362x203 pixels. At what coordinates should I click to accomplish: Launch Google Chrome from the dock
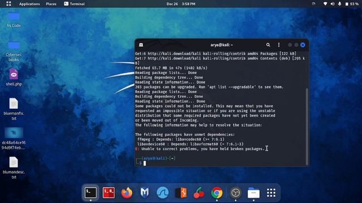pyautogui.click(x=217, y=193)
